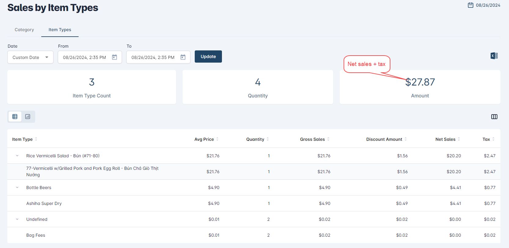Switch to chart view toggle
Screen dimensions: 509x248
[28, 117]
